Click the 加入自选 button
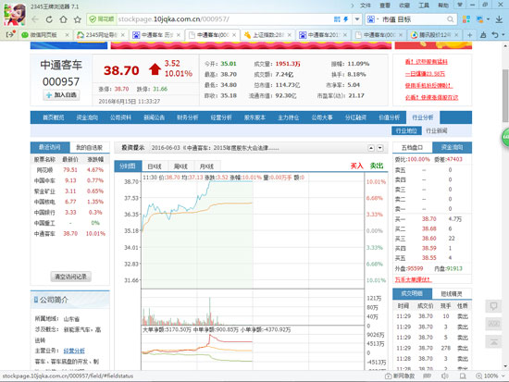The width and height of the screenshot is (509, 382). click(61, 95)
